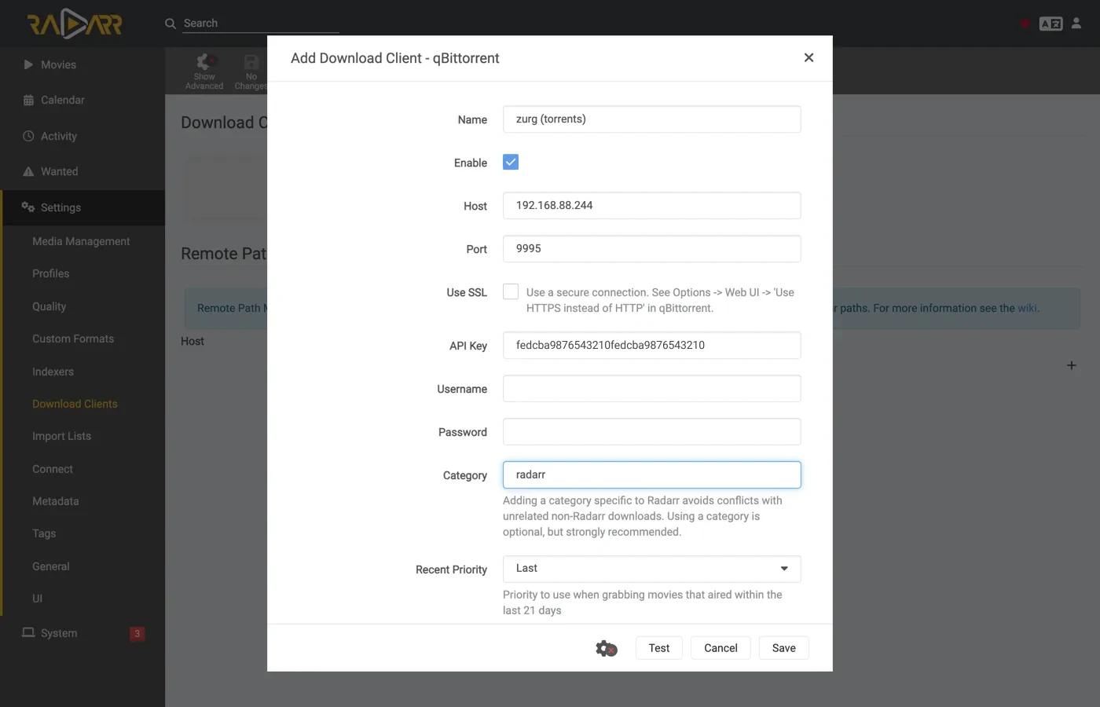Open the keyboard shortcuts icon in header
The width and height of the screenshot is (1100, 707).
click(1050, 24)
